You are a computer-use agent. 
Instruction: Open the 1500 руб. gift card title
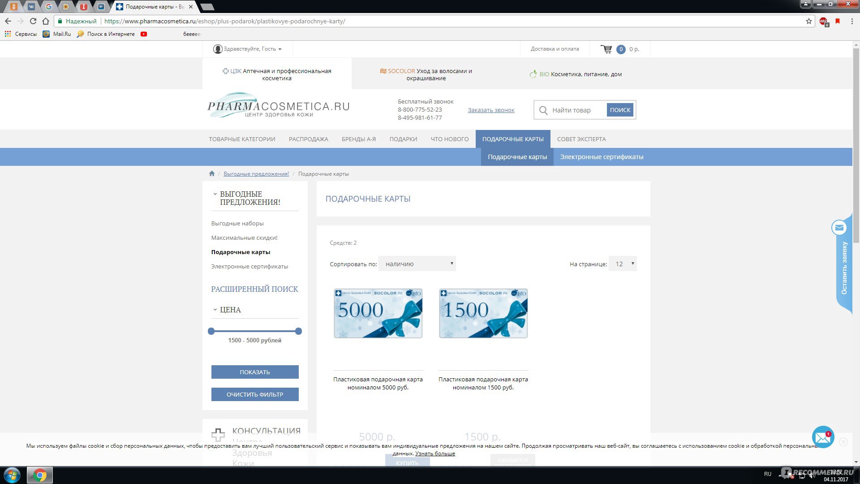click(483, 383)
